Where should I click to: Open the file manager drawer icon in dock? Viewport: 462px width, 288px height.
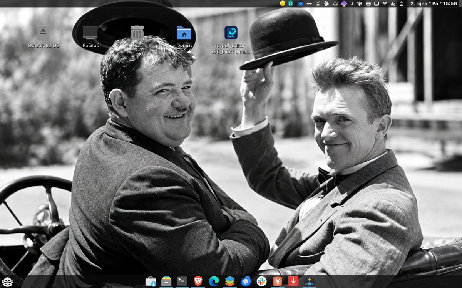tap(166, 281)
